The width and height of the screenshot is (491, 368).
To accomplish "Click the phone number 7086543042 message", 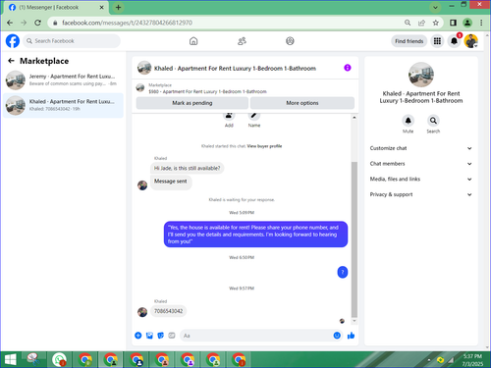I will click(x=169, y=311).
